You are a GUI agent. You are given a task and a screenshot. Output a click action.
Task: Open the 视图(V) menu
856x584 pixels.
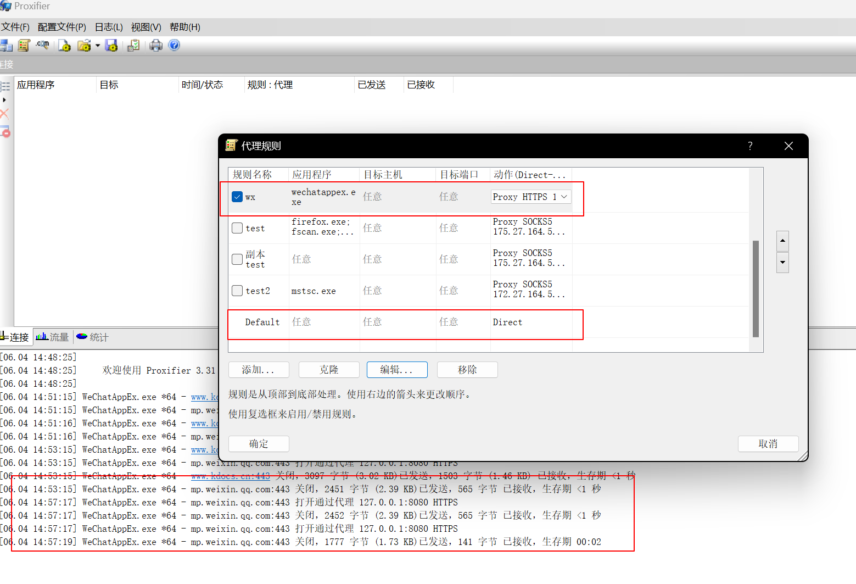pyautogui.click(x=146, y=27)
